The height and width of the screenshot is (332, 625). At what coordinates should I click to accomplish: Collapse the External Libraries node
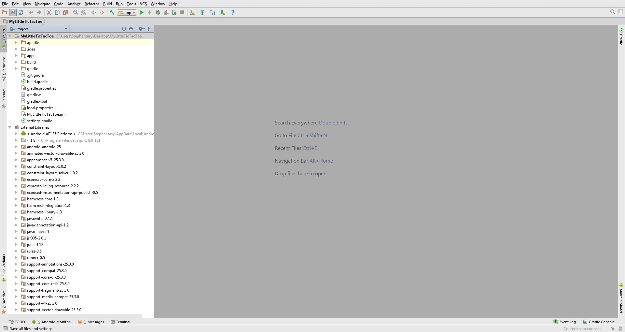pos(10,127)
